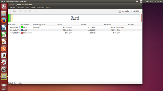
Task: Click the Oanvänt column header
Action: tap(107, 25)
